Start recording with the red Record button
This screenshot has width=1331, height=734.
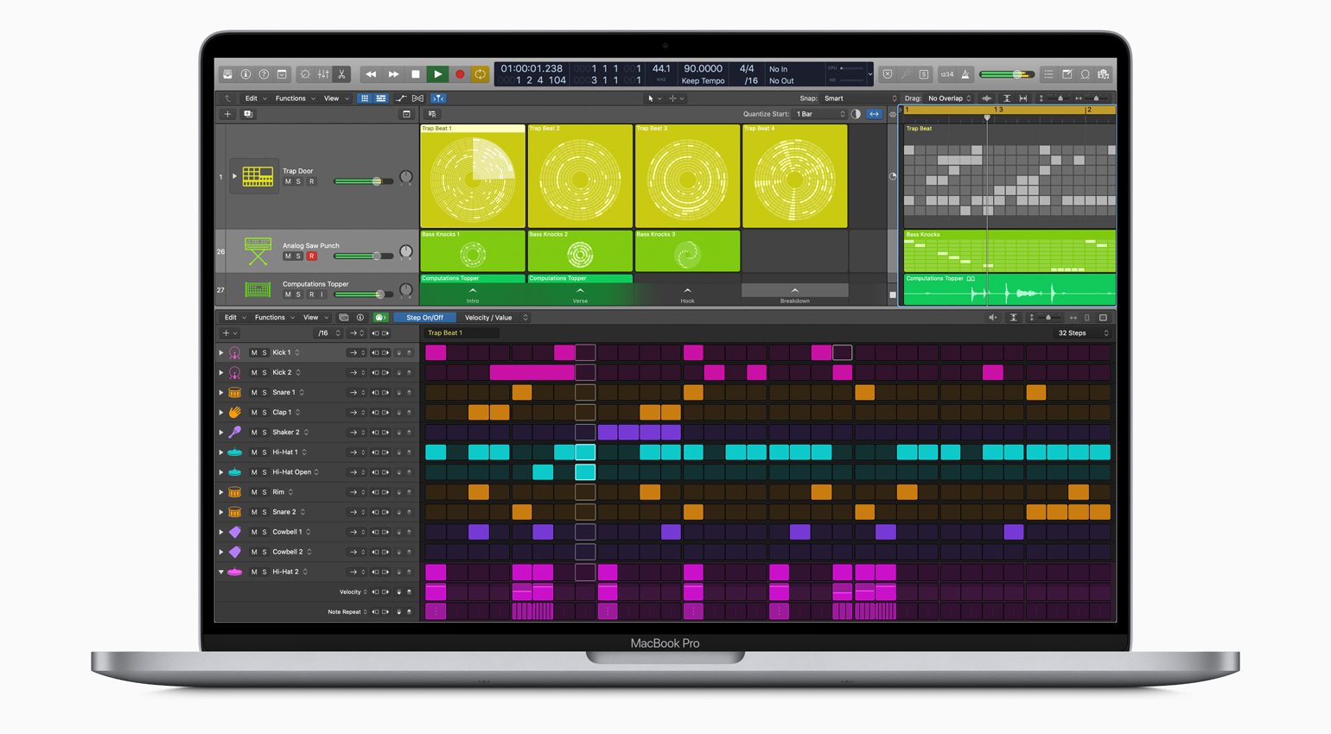pyautogui.click(x=460, y=74)
